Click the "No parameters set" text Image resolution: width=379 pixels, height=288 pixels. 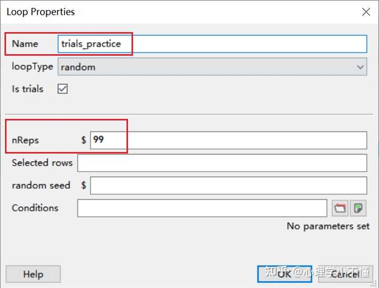[328, 226]
